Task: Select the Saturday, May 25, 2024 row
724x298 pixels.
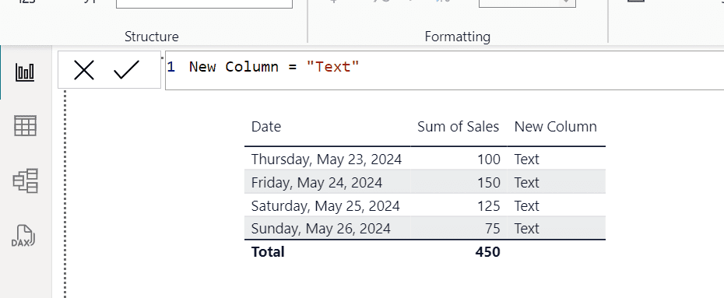Action: (425, 205)
